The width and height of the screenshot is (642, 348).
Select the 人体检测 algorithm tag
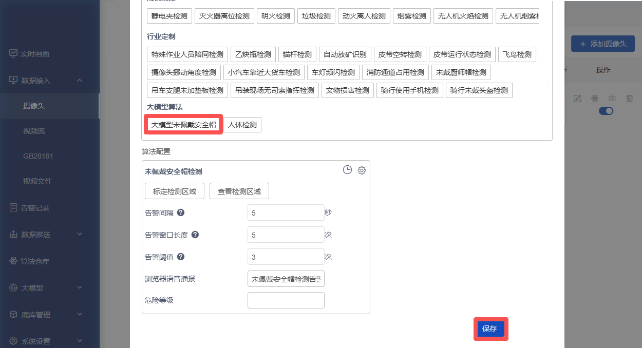(x=242, y=125)
